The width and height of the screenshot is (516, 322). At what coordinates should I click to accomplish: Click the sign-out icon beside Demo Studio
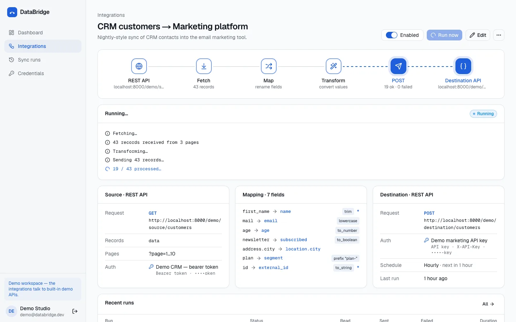(75, 311)
